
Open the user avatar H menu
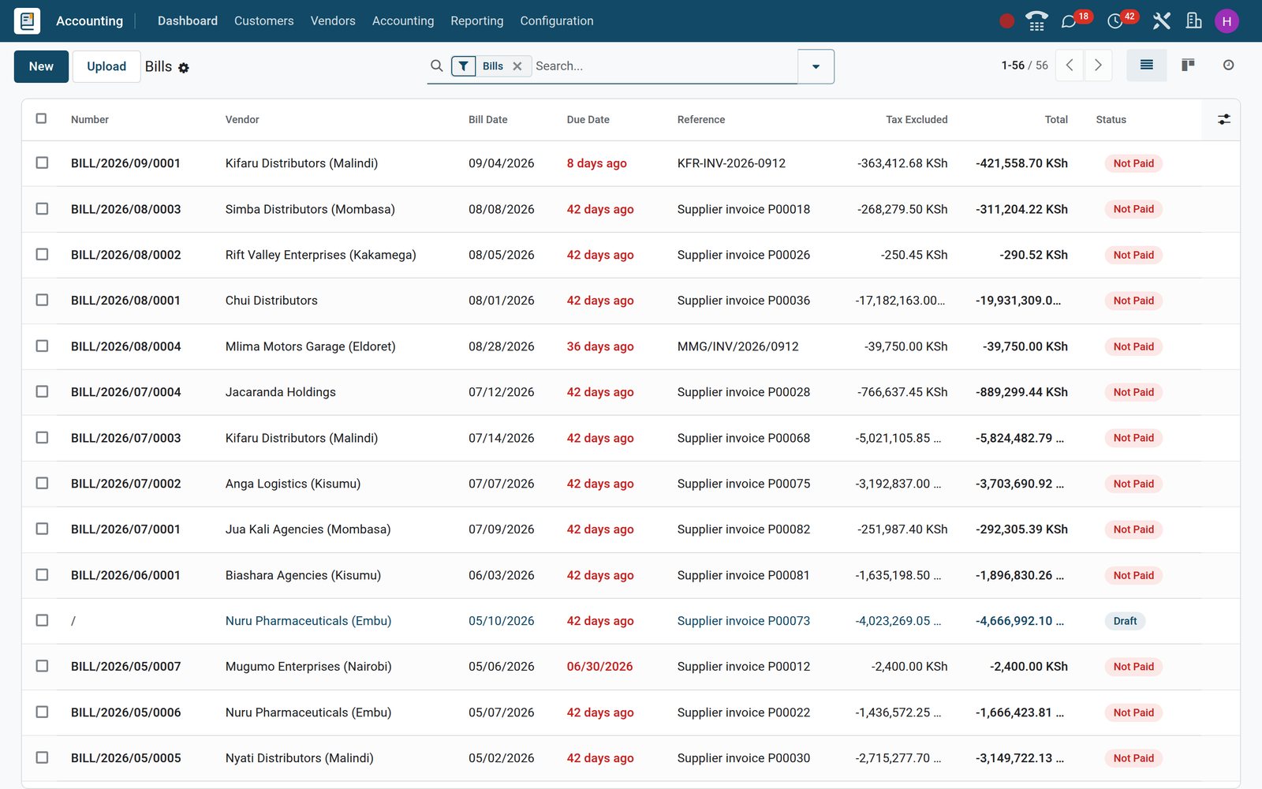click(1227, 21)
